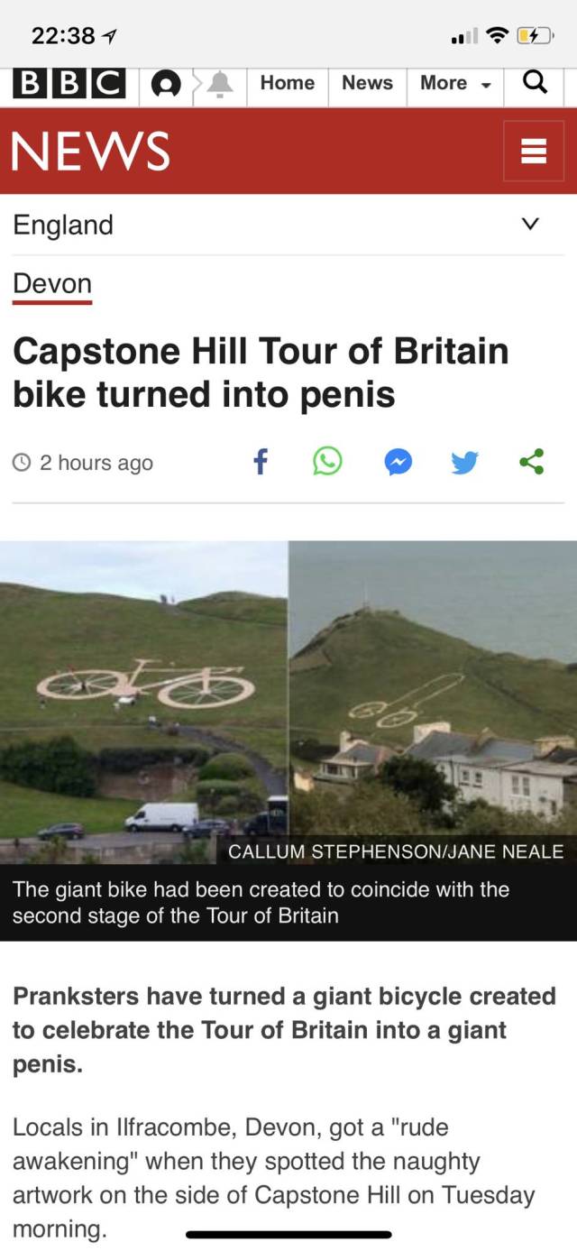Viewport: 577px width, 1251px height.
Task: Open the Devon section link
Action: click(52, 284)
